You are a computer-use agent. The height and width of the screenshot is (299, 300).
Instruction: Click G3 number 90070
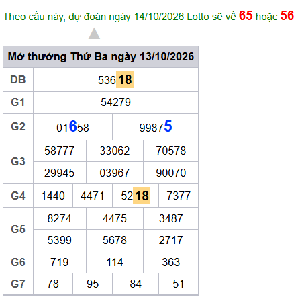coord(171,173)
